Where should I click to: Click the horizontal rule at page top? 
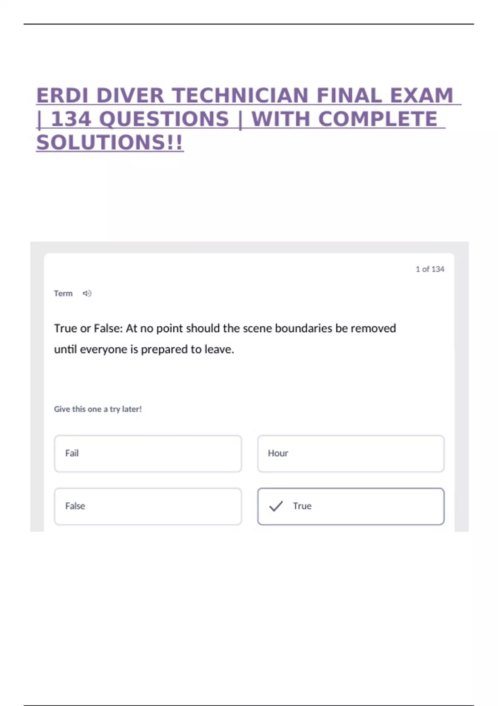249,24
